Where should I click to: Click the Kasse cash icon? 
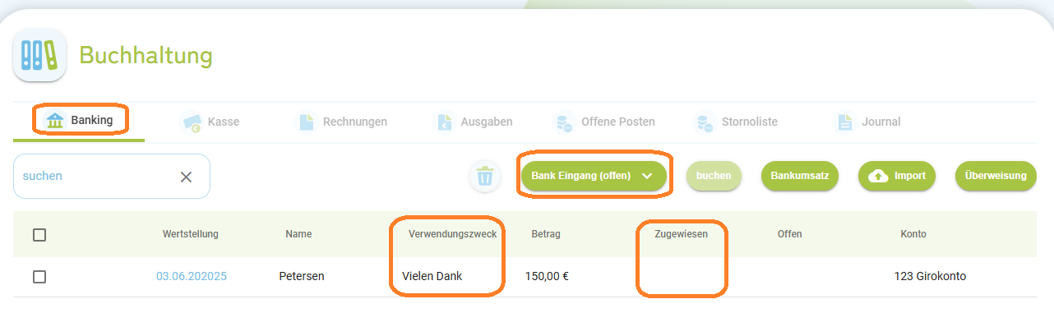192,122
